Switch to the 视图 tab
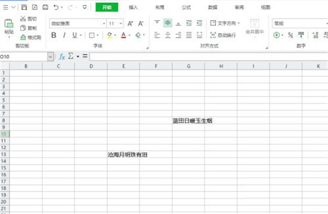328x214 pixels. pyautogui.click(x=266, y=8)
